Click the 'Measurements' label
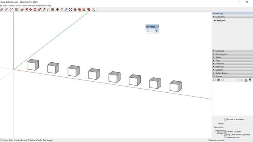Viewport: 253px width, 142px height. click(x=217, y=140)
